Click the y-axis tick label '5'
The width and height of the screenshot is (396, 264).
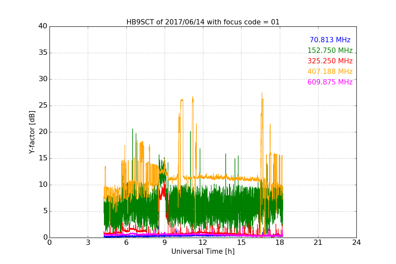click(45, 211)
